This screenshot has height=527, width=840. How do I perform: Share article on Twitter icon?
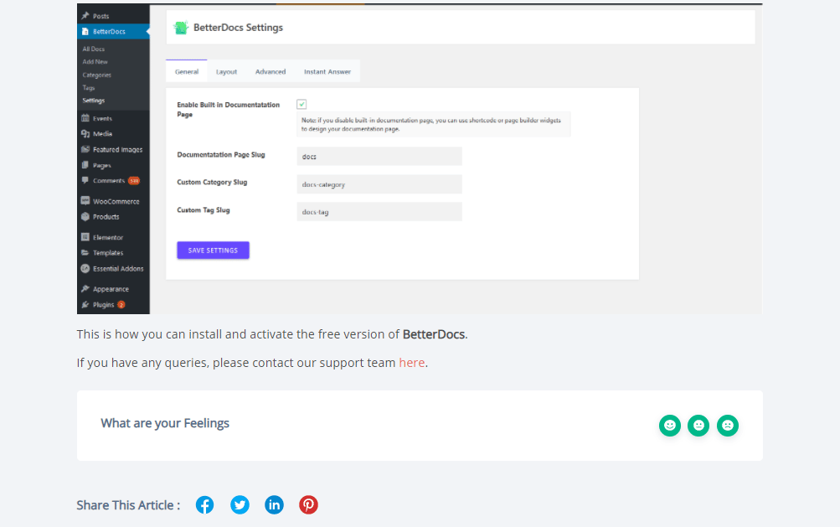pos(240,504)
